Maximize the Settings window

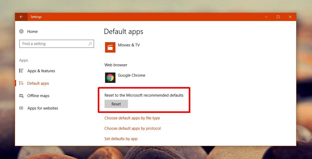point(278,17)
